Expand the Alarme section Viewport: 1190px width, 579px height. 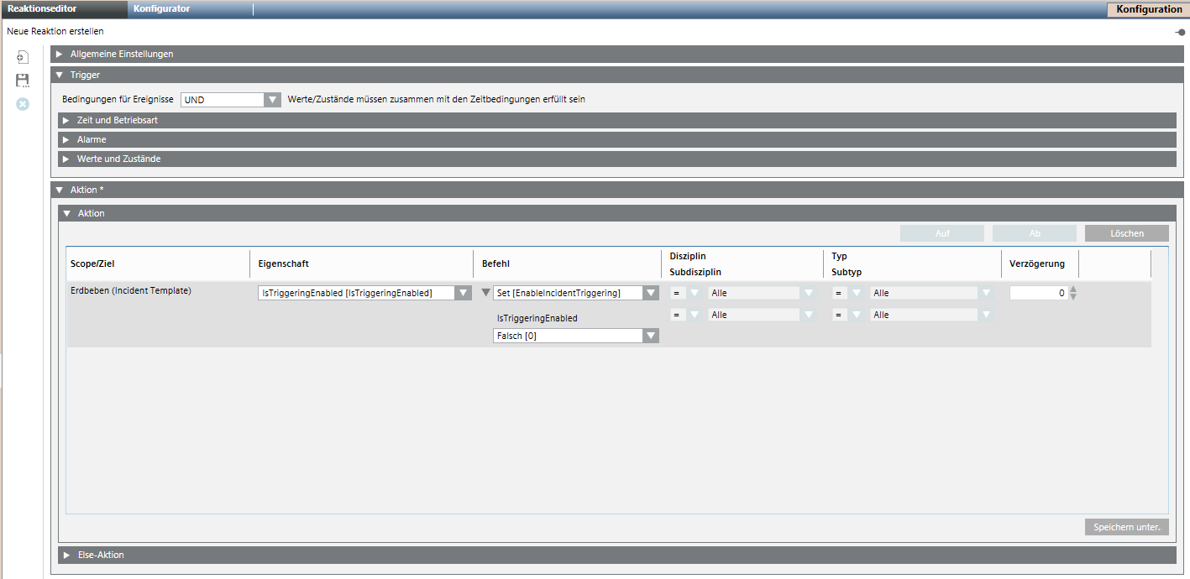click(x=66, y=139)
